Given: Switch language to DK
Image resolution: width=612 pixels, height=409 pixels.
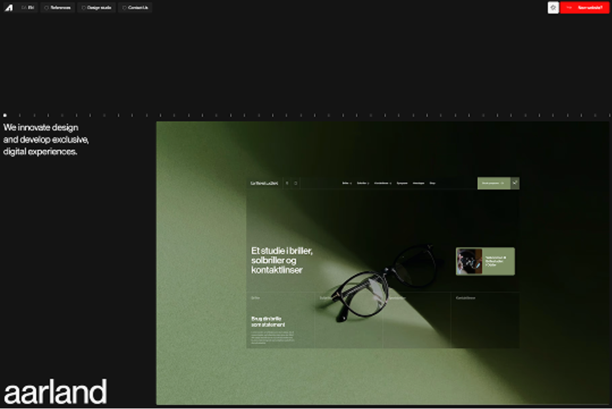Looking at the screenshot, I should tap(23, 7).
